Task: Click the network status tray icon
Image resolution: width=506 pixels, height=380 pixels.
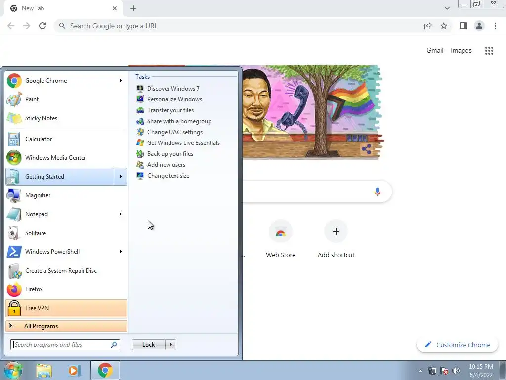Action: click(x=432, y=371)
